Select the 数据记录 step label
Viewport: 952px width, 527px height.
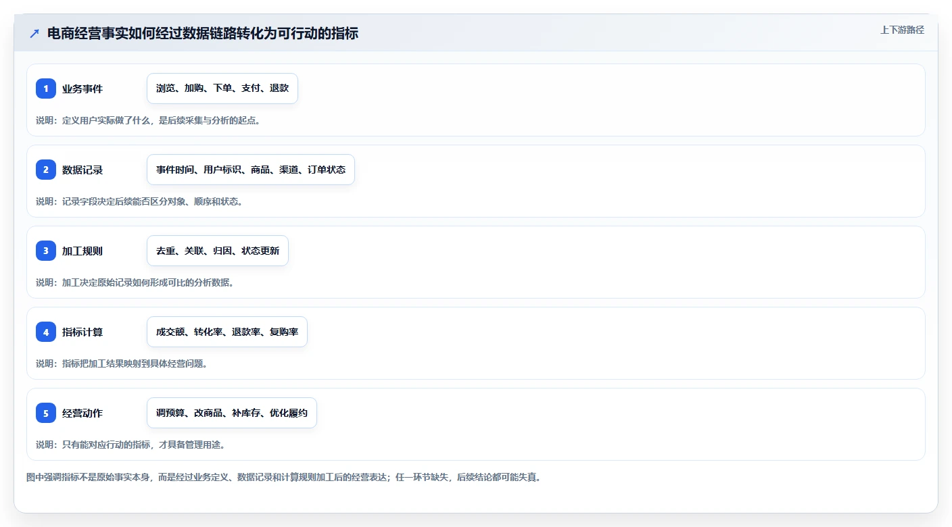point(82,170)
